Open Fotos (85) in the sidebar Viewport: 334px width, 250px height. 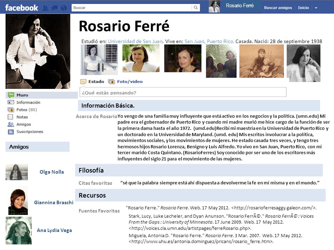27,110
